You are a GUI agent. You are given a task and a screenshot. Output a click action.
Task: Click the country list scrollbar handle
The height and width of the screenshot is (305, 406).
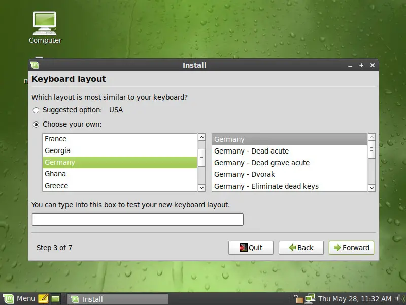201,158
